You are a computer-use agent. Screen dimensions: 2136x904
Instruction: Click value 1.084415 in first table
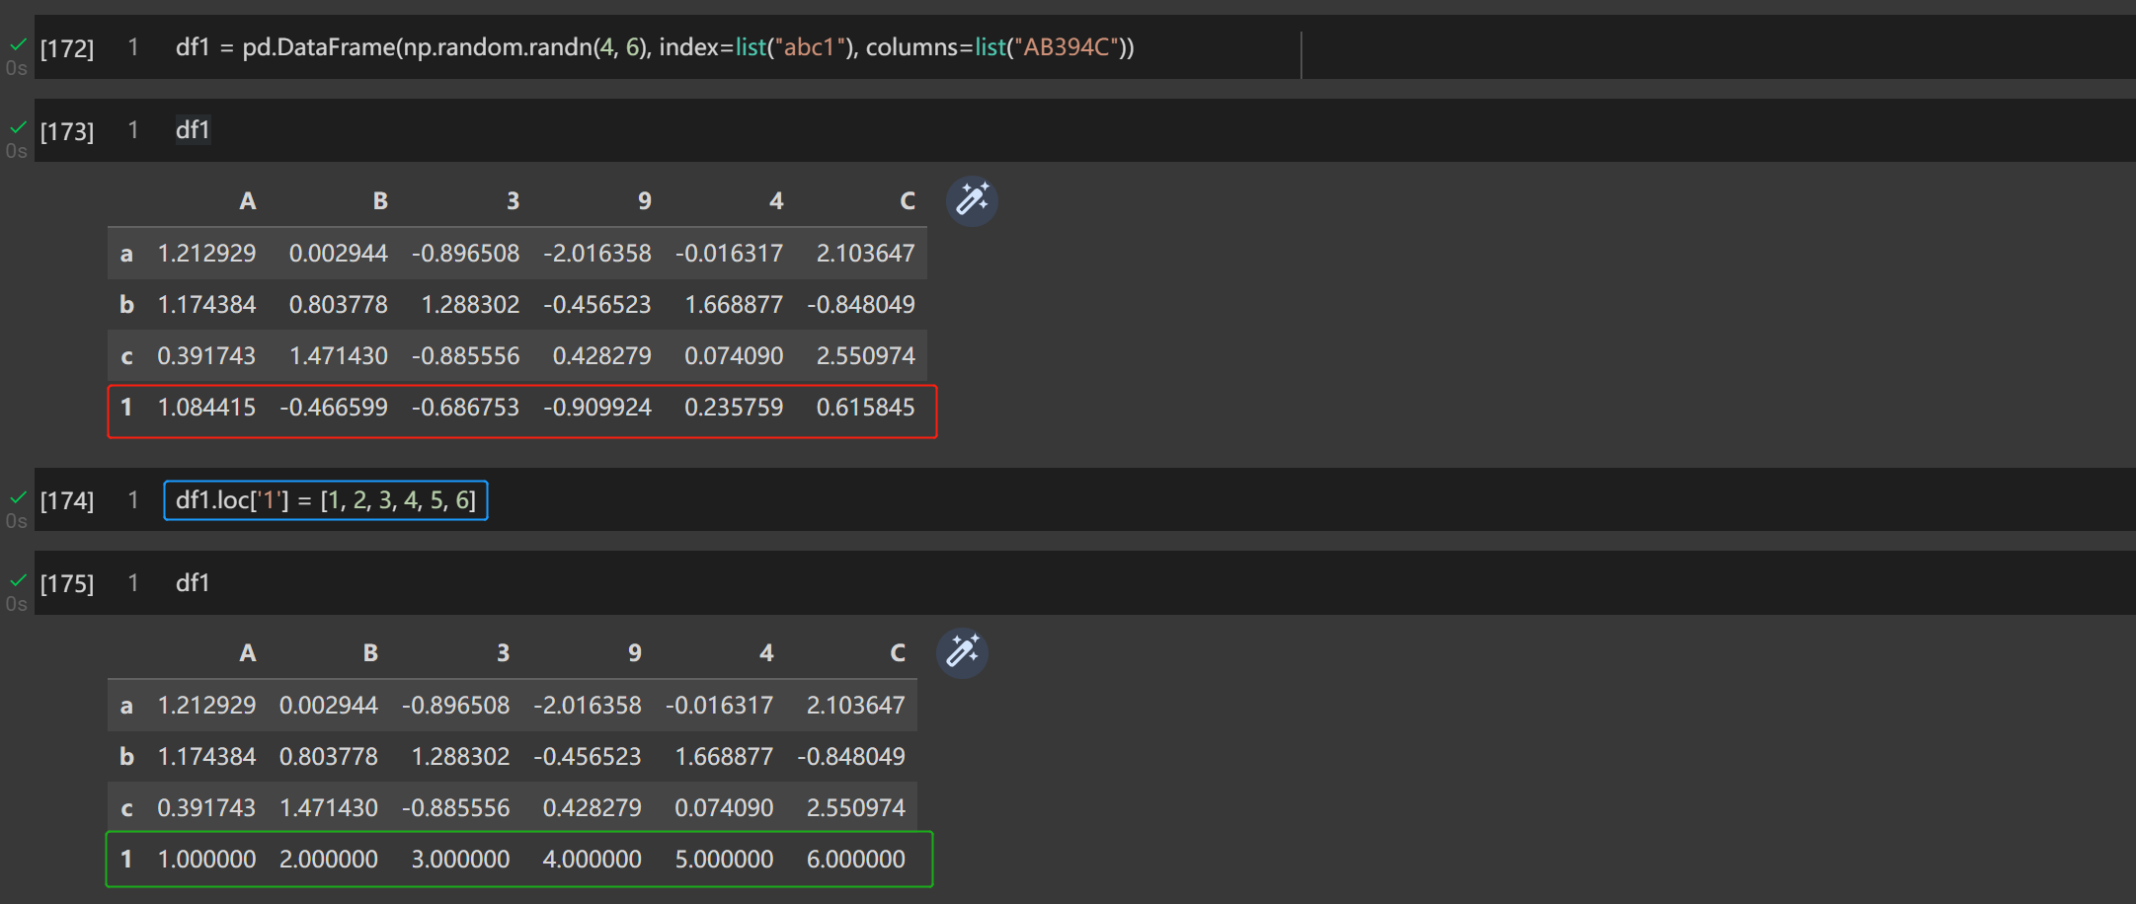(206, 408)
